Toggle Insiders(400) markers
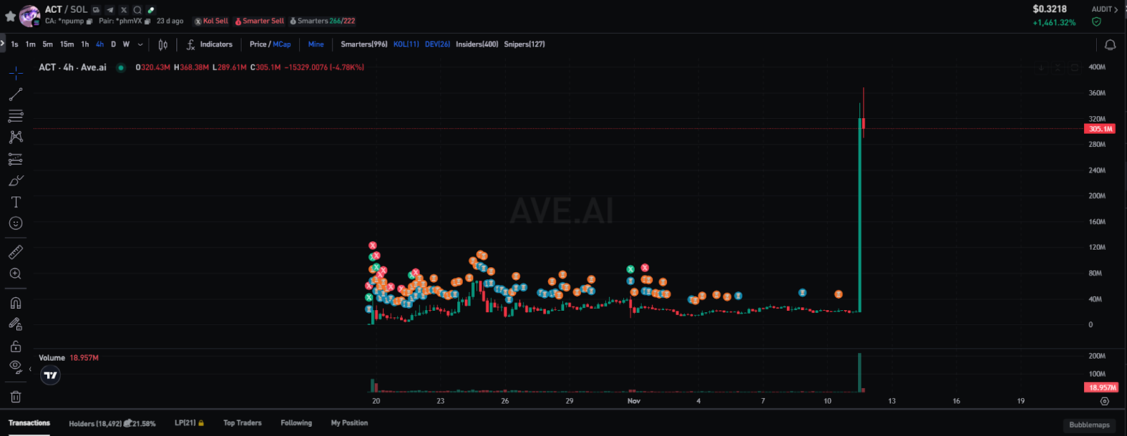This screenshot has width=1127, height=436. click(x=477, y=44)
